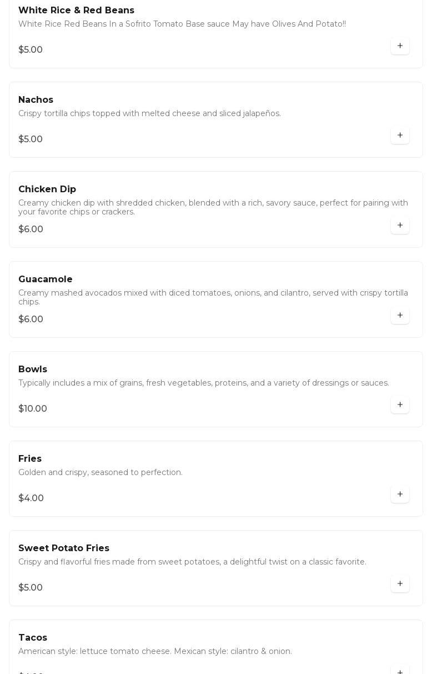This screenshot has height=674, width=432.
Task: Click Guacamole description text
Action: pos(213,297)
